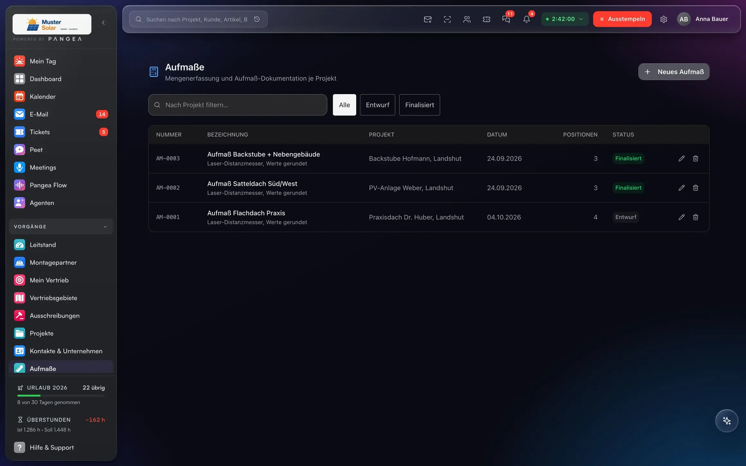Screen dimensions: 746x466
Task: Click search history clock icon
Action: pyautogui.click(x=257, y=19)
